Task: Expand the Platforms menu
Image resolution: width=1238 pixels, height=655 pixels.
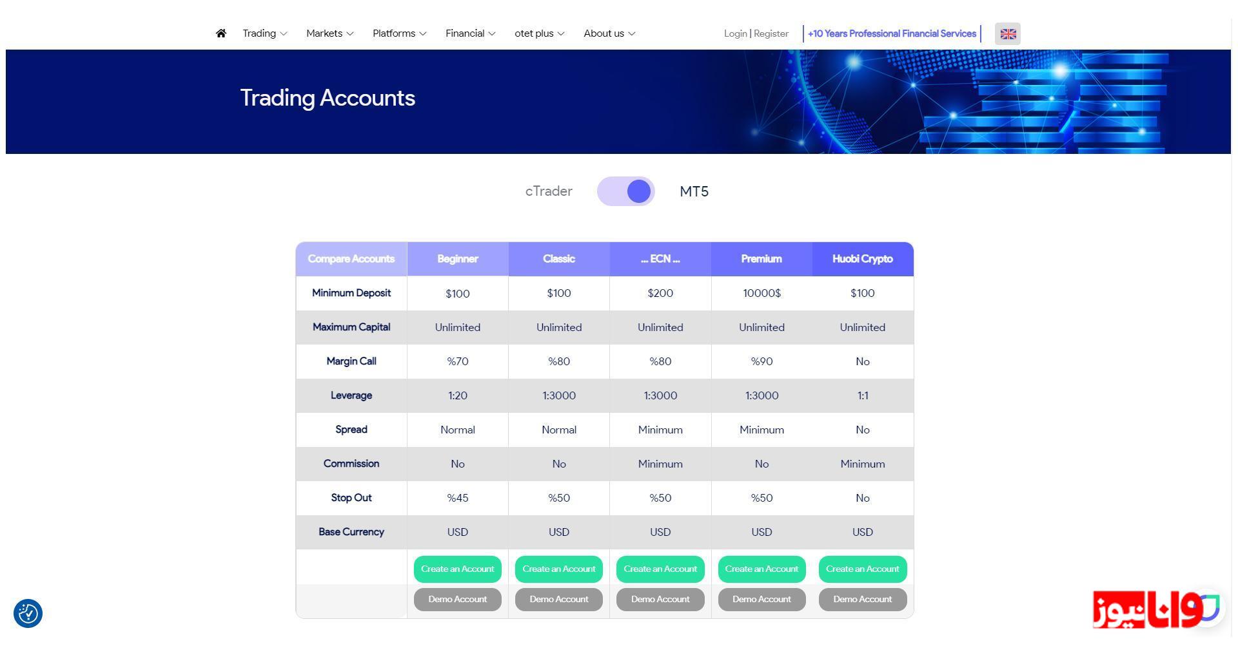Action: (400, 33)
